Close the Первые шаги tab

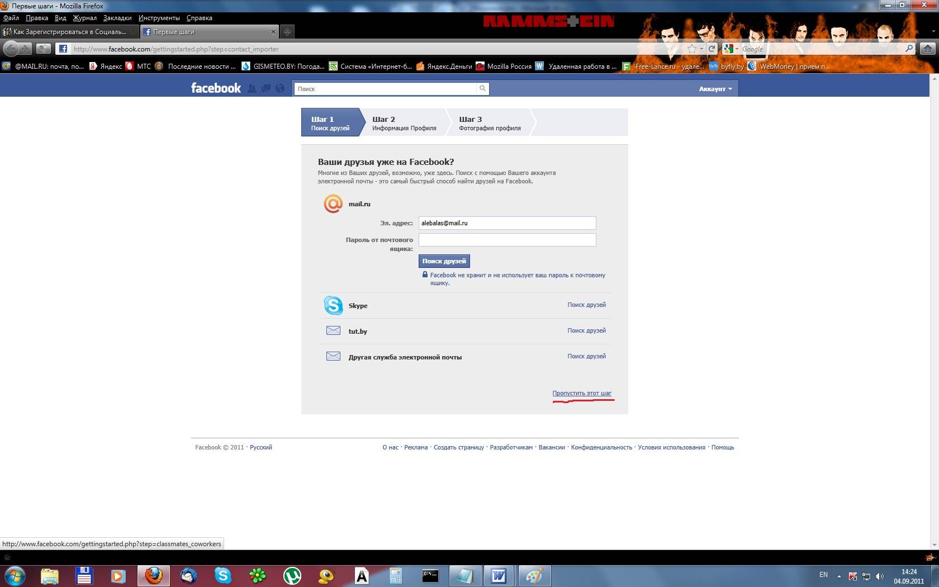coord(273,32)
